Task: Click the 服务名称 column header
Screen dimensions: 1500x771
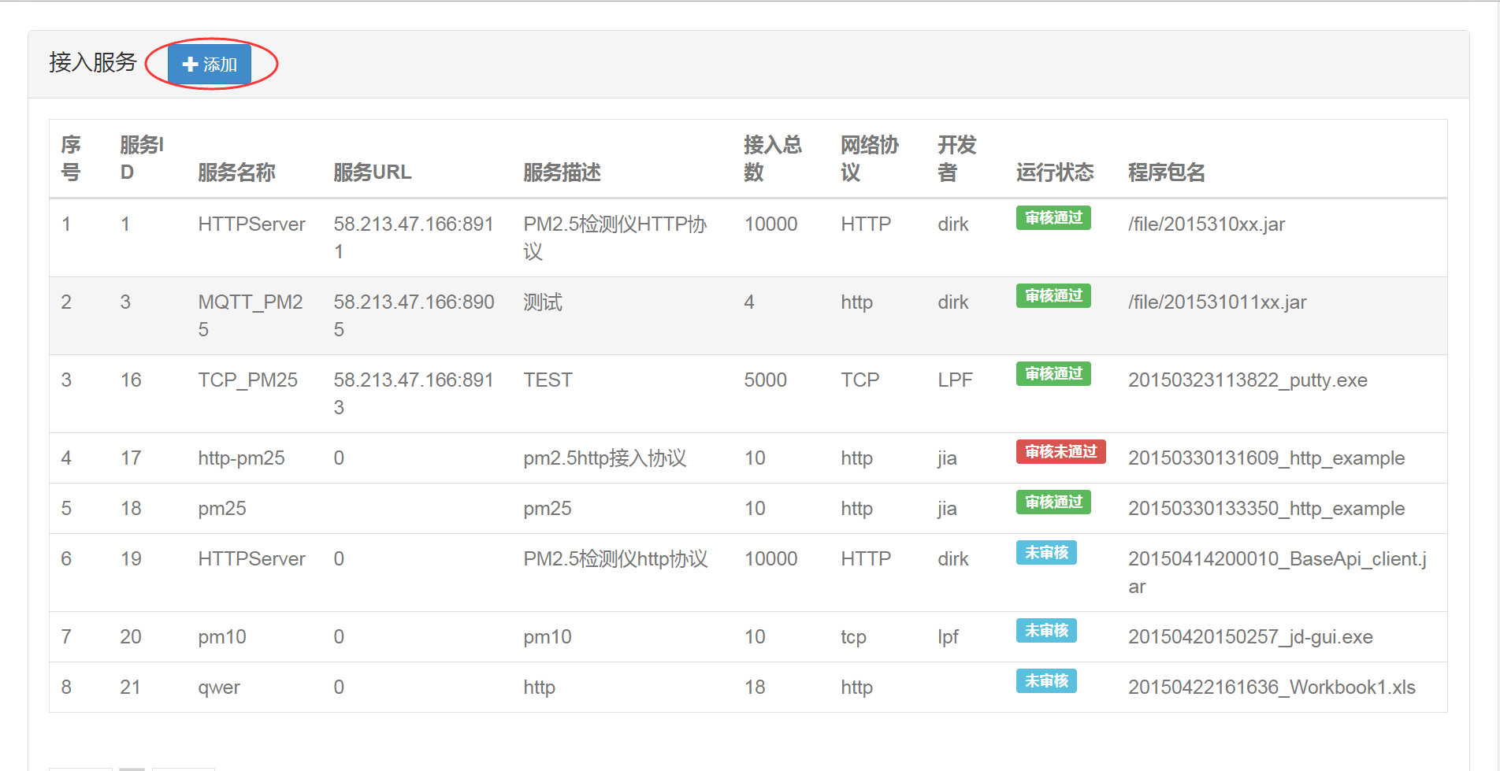Action: 236,172
